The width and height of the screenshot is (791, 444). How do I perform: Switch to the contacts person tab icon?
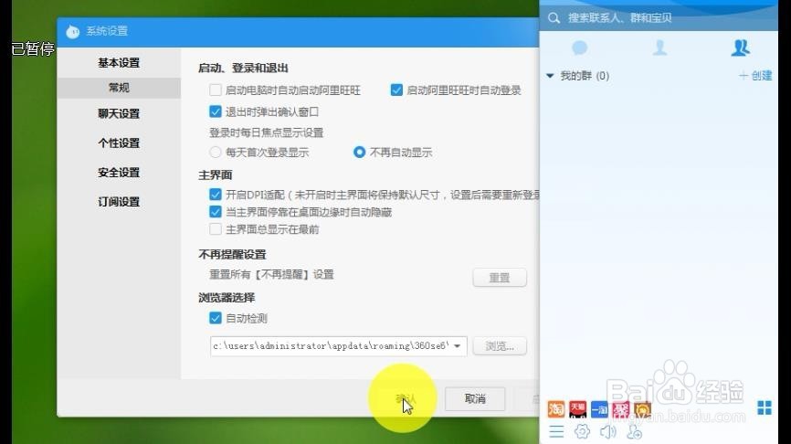click(659, 48)
